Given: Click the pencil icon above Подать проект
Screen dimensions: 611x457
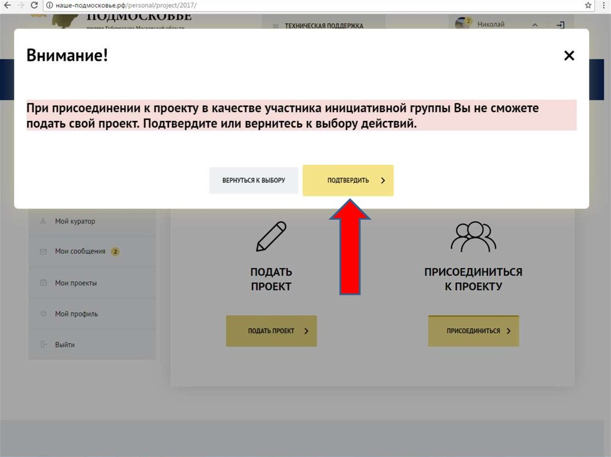Looking at the screenshot, I should click(x=271, y=237).
